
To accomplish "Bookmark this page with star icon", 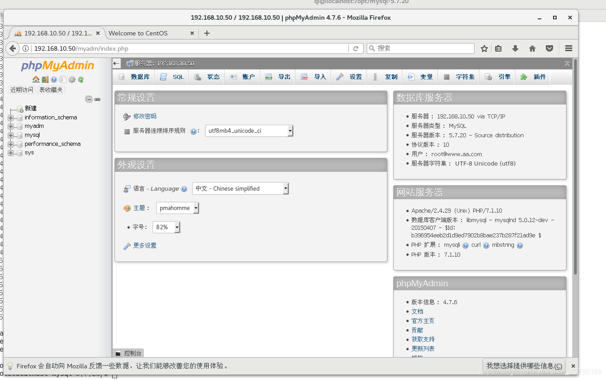I will 484,48.
